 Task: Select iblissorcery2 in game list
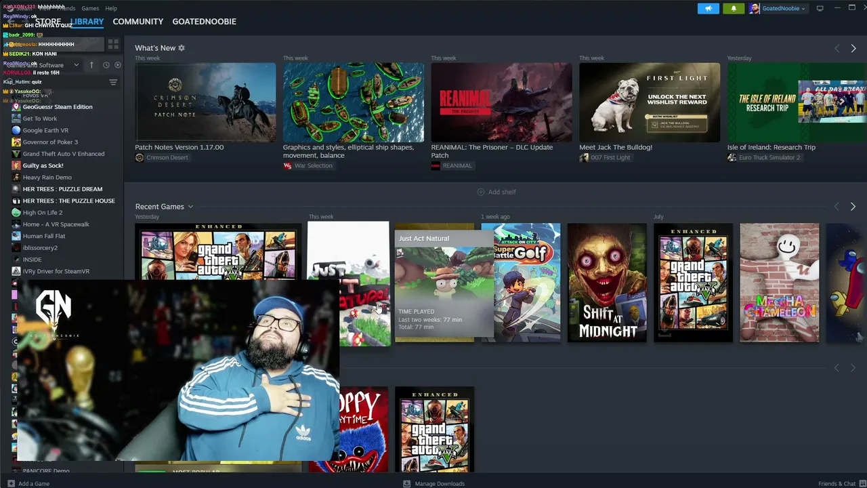pyautogui.click(x=40, y=247)
